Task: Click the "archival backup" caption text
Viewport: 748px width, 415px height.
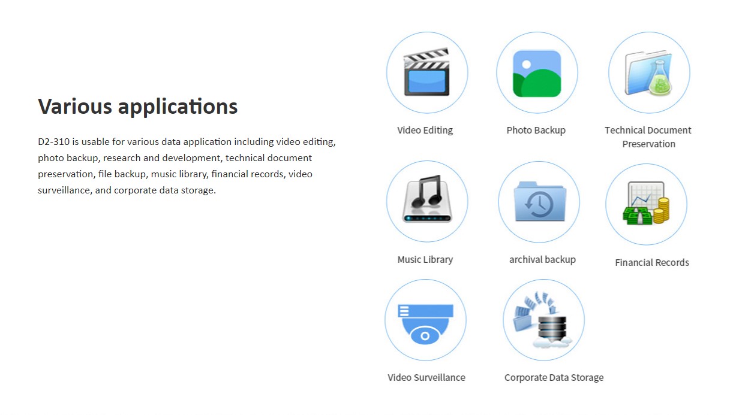Action: pyautogui.click(x=542, y=260)
